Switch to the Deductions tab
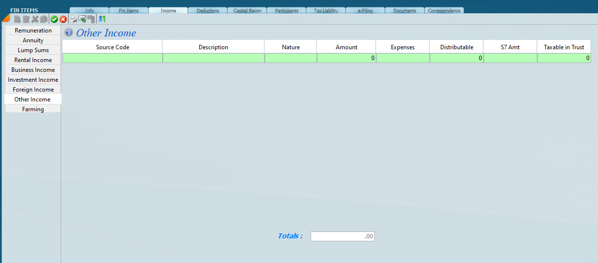598x263 pixels. tap(208, 10)
